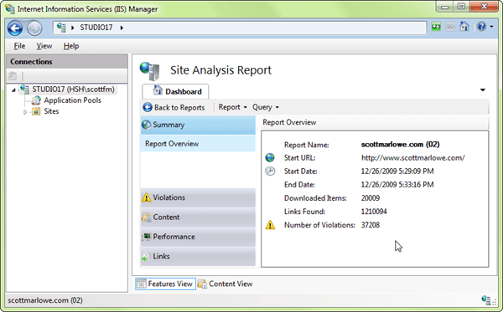Open the Performance section

(x=198, y=237)
